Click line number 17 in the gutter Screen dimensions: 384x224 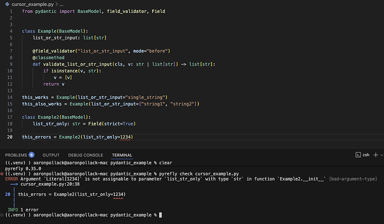point(9,117)
